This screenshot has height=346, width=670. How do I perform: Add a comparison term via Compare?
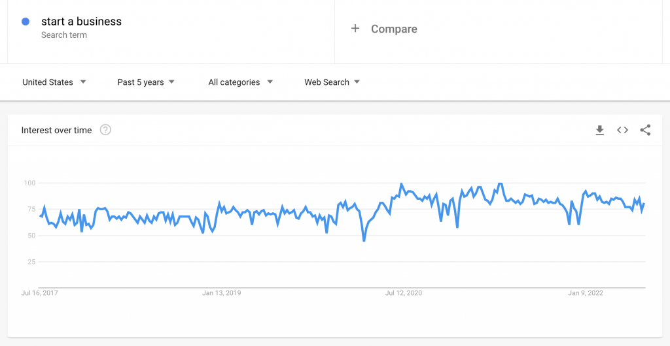coord(394,29)
